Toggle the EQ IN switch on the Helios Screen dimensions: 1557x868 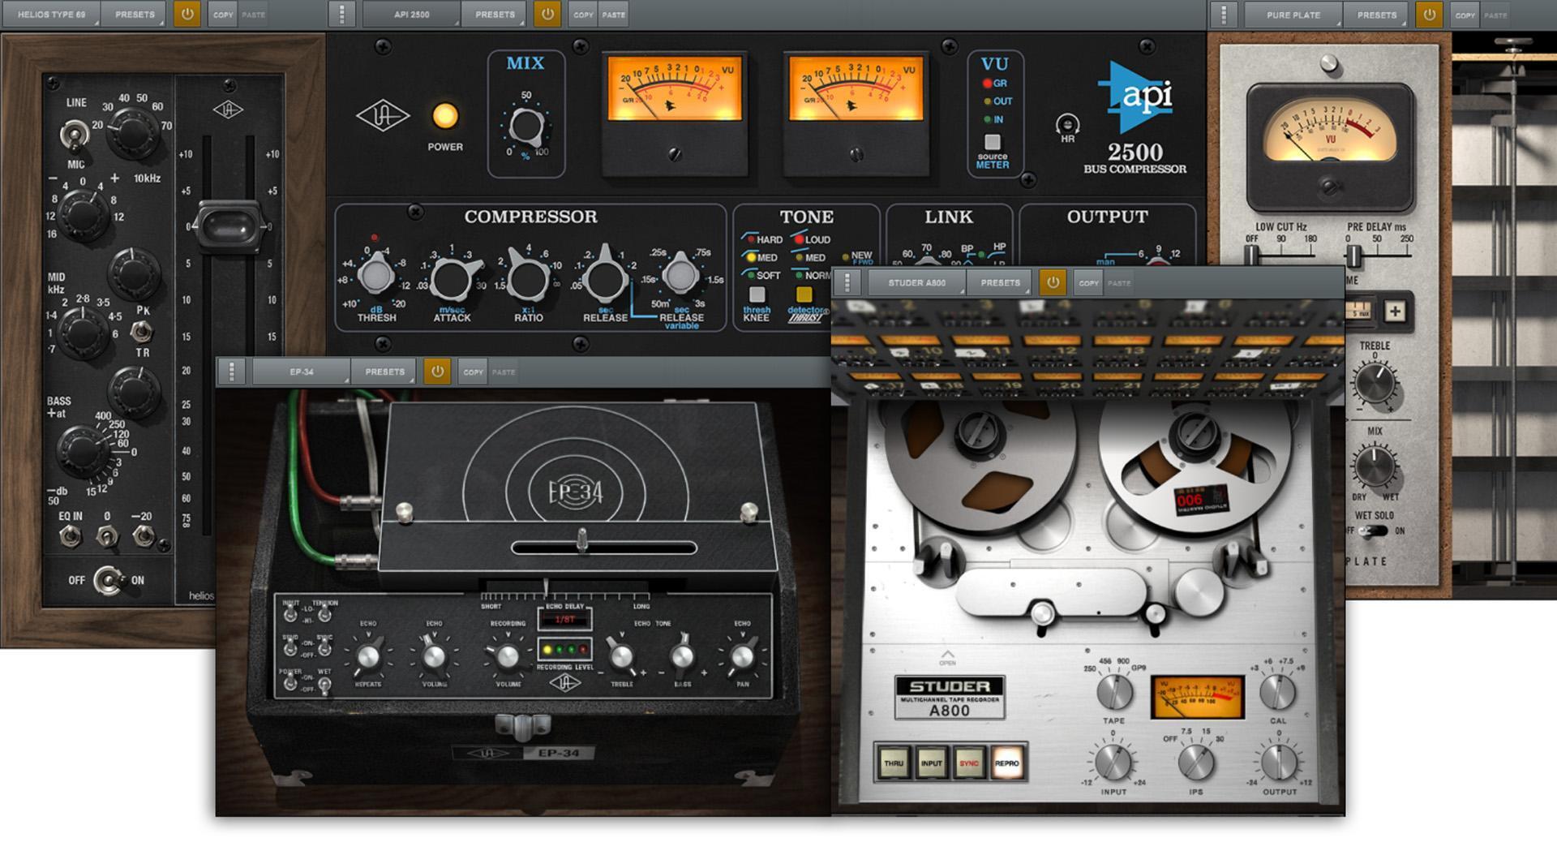71,535
